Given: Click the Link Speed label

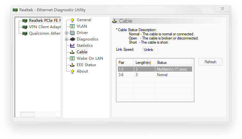Looking at the screenshot, I should pyautogui.click(x=125, y=49).
